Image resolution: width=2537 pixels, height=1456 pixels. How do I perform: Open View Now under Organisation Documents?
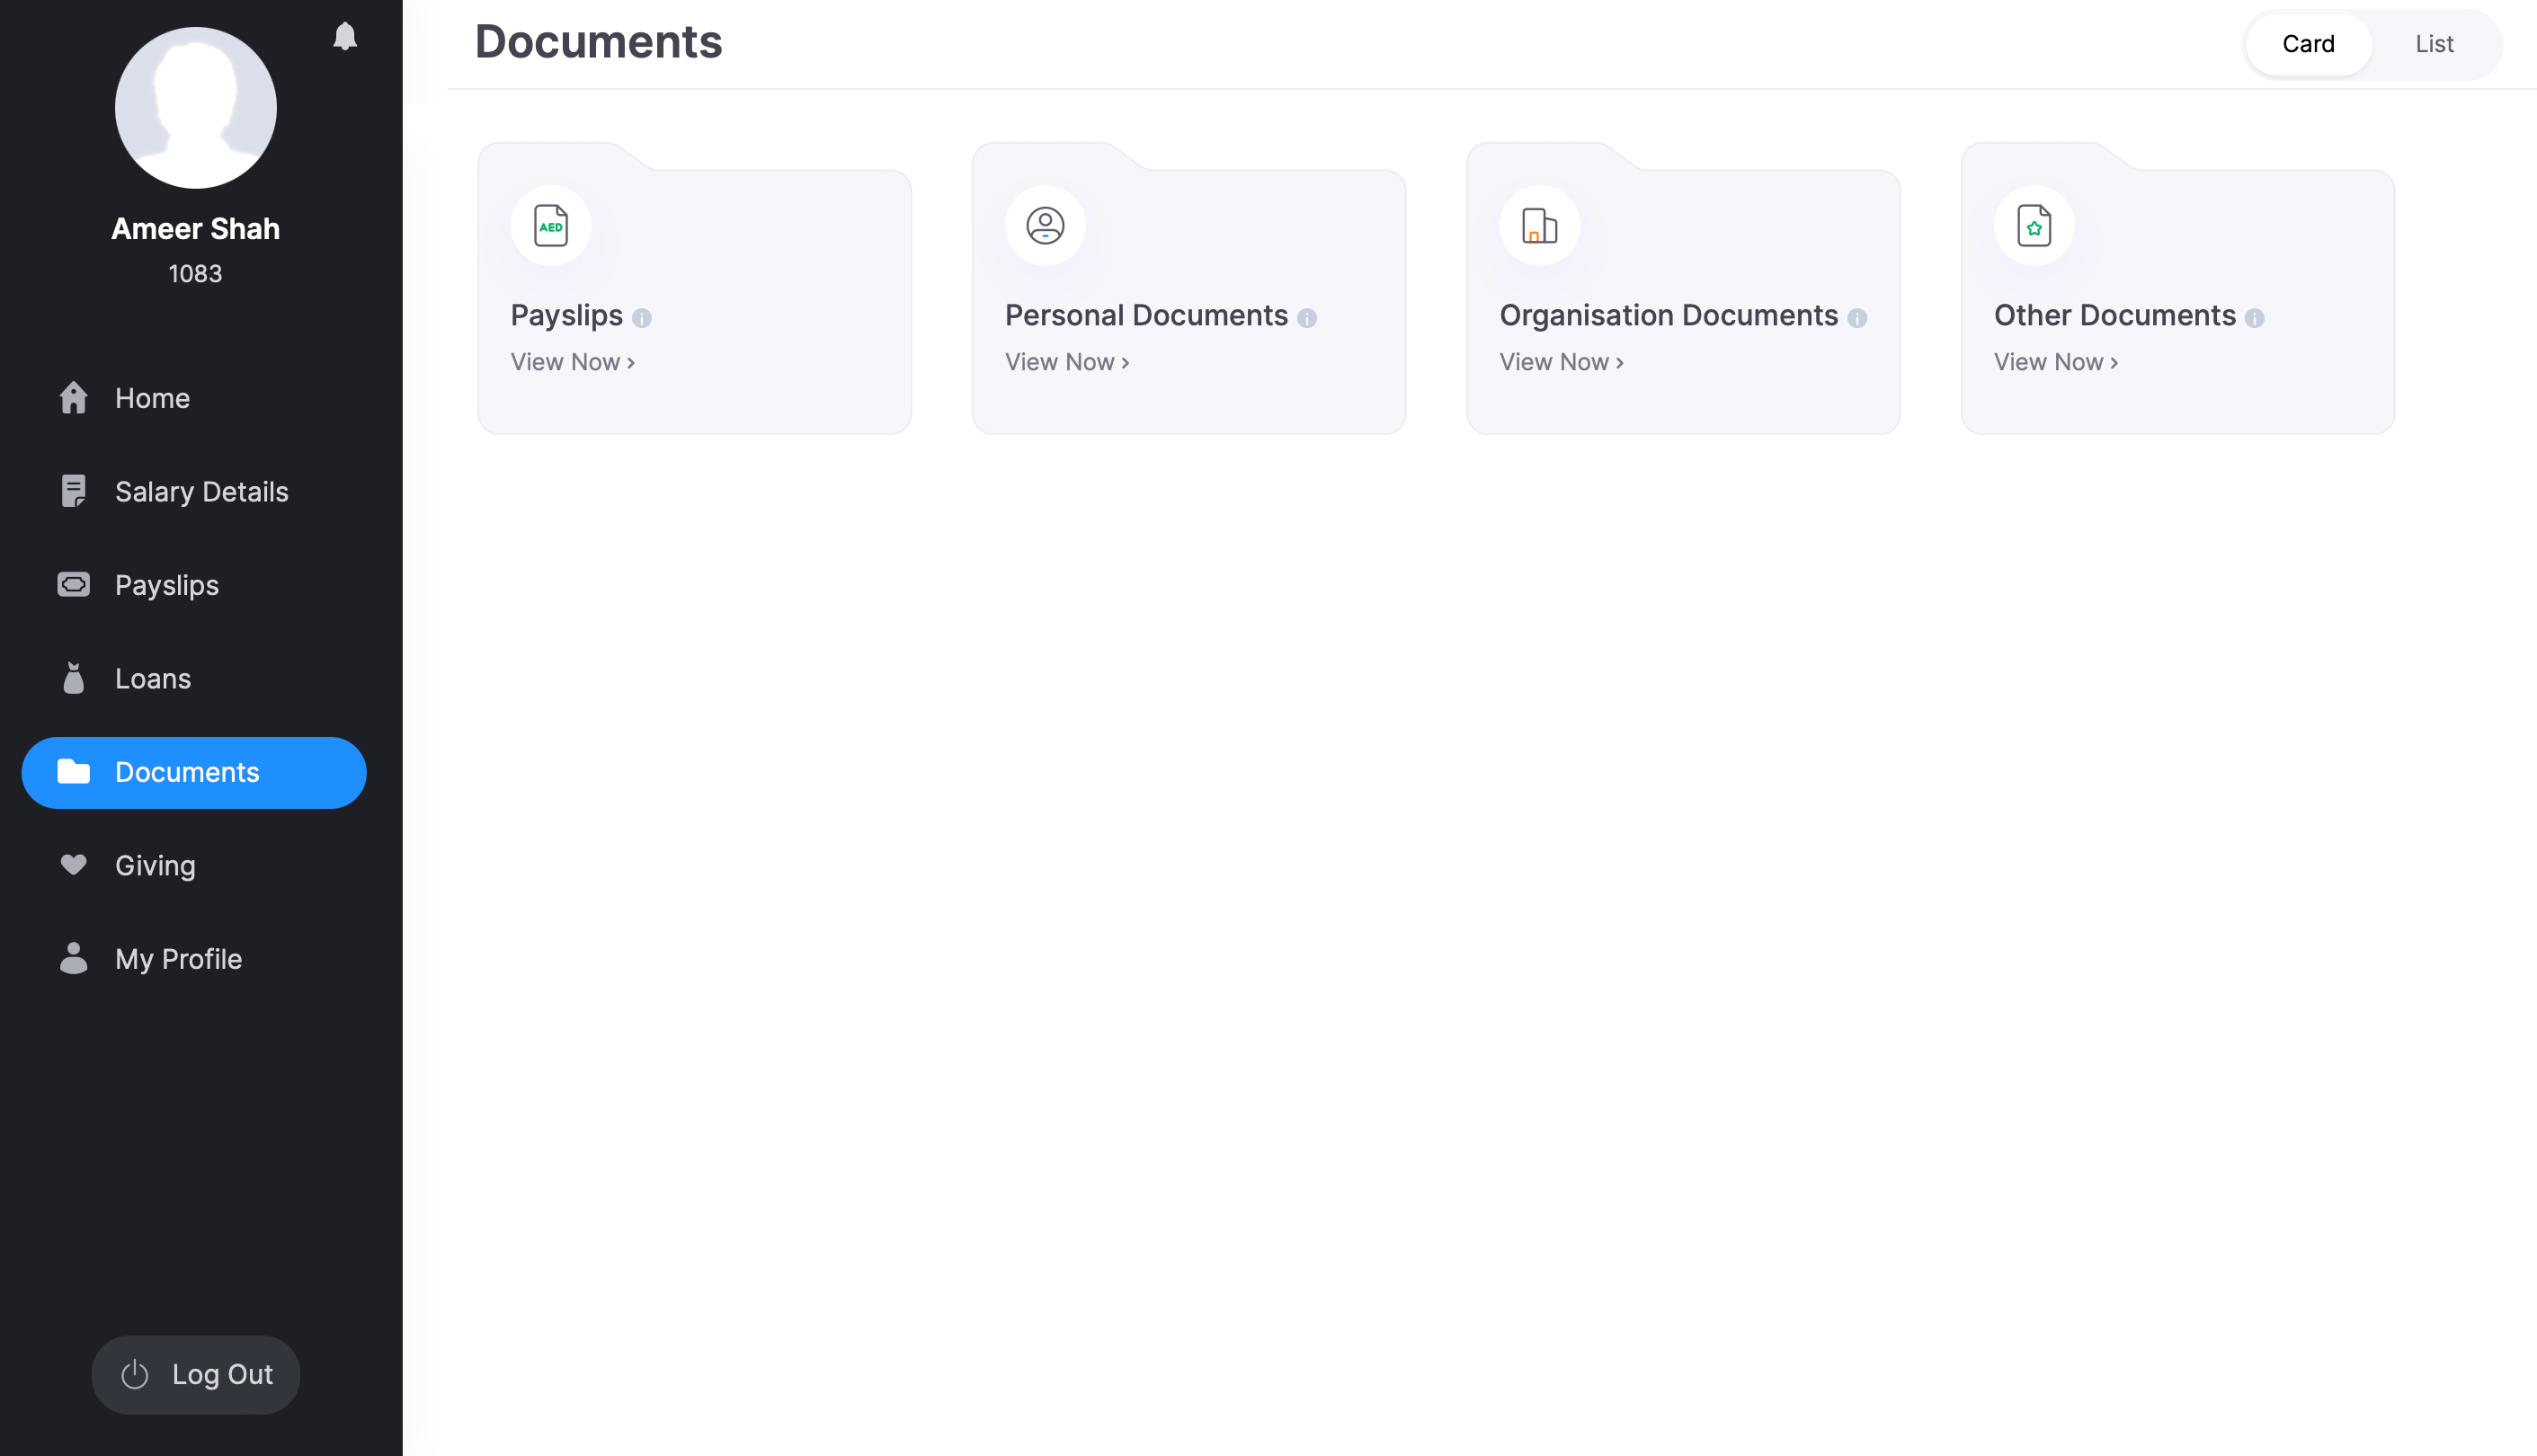coord(1561,362)
